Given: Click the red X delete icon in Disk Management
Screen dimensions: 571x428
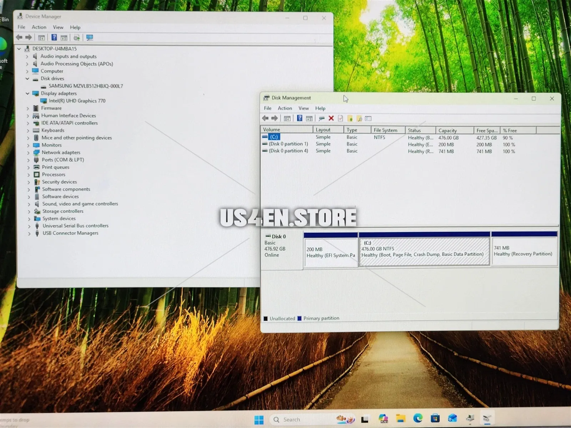Looking at the screenshot, I should coord(331,118).
